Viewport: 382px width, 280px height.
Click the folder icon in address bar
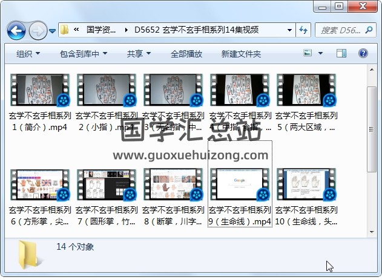pyautogui.click(x=65, y=30)
